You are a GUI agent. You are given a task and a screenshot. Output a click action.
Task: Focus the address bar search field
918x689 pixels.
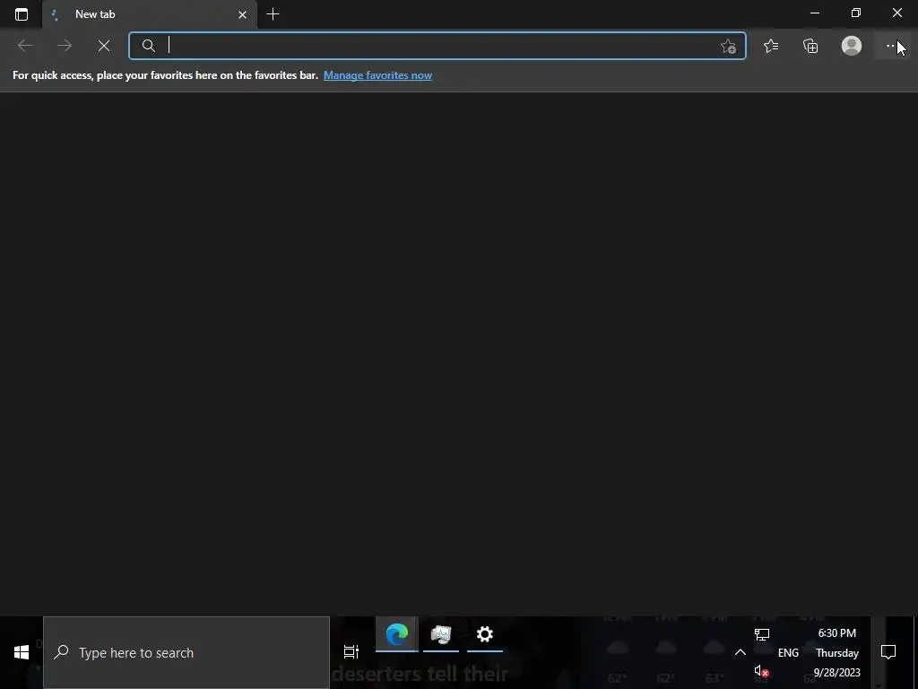click(437, 46)
